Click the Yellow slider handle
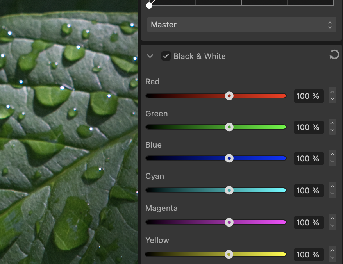Screen dimensions: 343x264 (x=229, y=254)
